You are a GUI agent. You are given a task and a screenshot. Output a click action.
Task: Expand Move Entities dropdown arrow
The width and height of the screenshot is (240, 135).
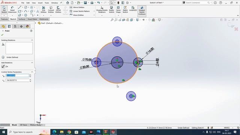click(x=94, y=15)
